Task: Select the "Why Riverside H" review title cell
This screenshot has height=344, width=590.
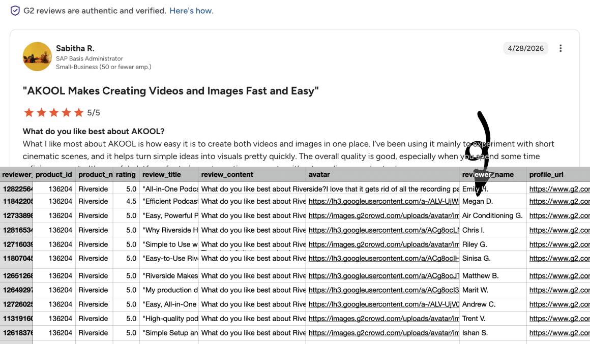Action: (169, 230)
